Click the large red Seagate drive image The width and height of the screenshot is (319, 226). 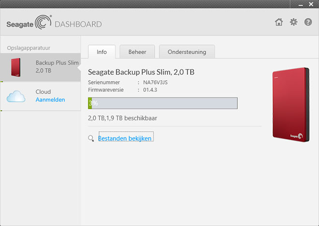coord(290,104)
